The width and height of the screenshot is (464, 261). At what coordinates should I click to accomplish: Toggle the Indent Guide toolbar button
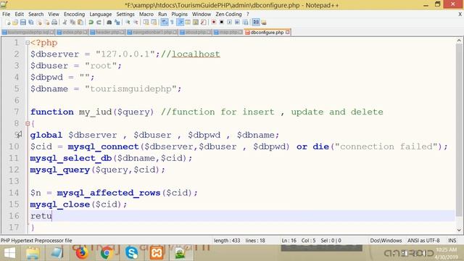pyautogui.click(x=180, y=22)
